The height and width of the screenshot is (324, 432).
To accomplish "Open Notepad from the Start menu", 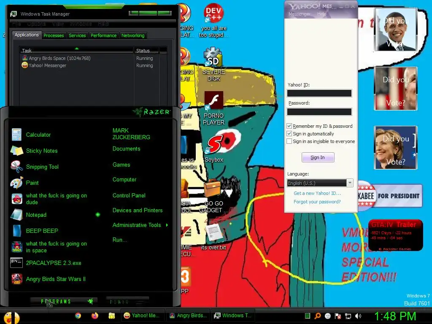I will (29, 215).
